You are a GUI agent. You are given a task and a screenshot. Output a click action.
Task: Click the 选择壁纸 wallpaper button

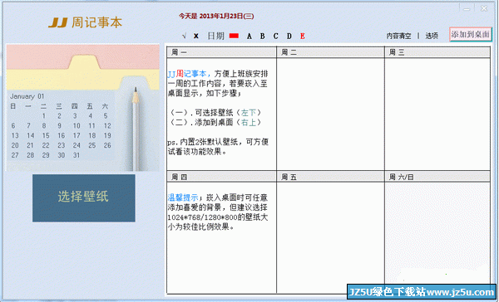click(x=84, y=197)
